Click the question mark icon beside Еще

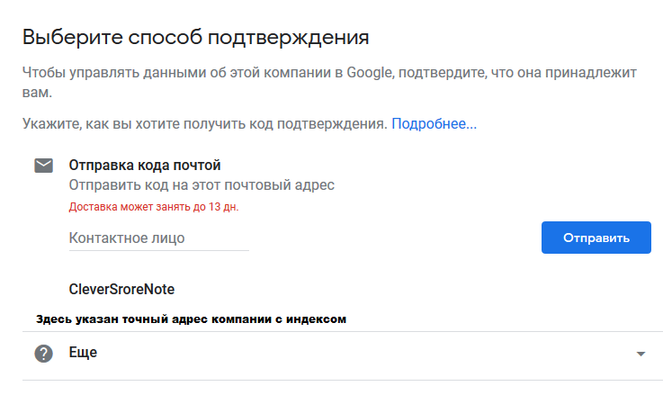click(x=43, y=354)
